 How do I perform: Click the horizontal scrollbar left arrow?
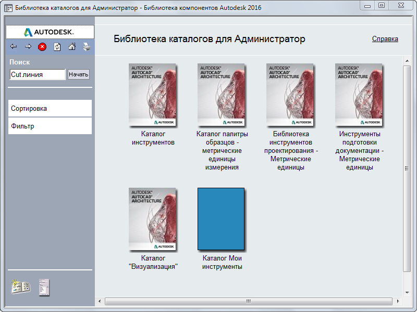coord(100,301)
